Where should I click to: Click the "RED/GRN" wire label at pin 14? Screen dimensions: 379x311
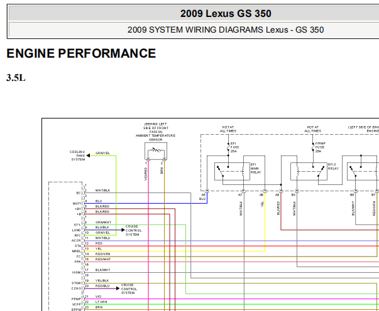coord(102,254)
